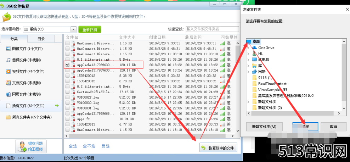Click the all files page icon
This screenshot has width=350, height=162.
coord(8,106)
